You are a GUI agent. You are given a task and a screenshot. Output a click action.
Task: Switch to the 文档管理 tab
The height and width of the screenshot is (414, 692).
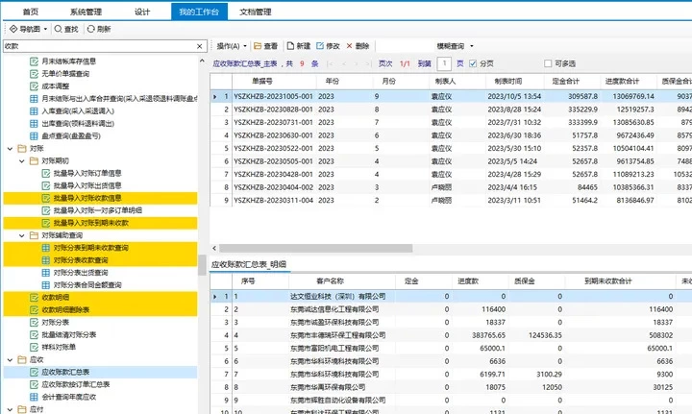coord(254,11)
